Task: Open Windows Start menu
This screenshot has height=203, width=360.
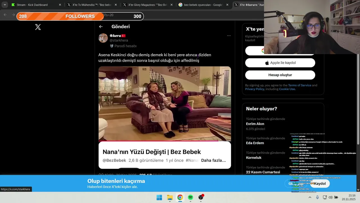Action: [159, 197]
